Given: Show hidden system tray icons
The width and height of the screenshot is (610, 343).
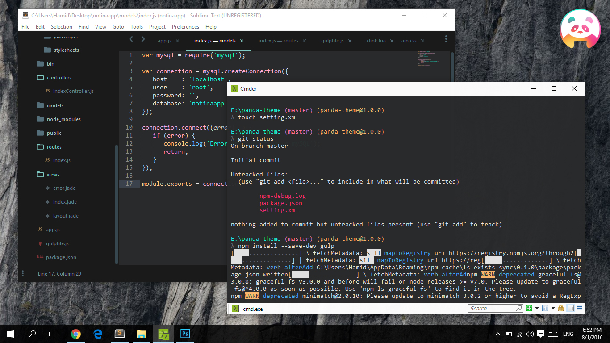Looking at the screenshot, I should coord(498,334).
